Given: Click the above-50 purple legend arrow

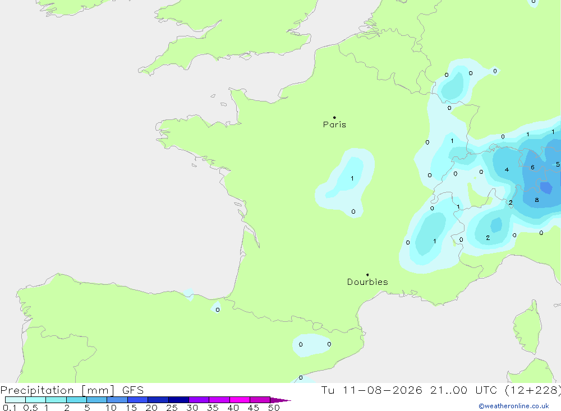Looking at the screenshot, I should pyautogui.click(x=280, y=400).
